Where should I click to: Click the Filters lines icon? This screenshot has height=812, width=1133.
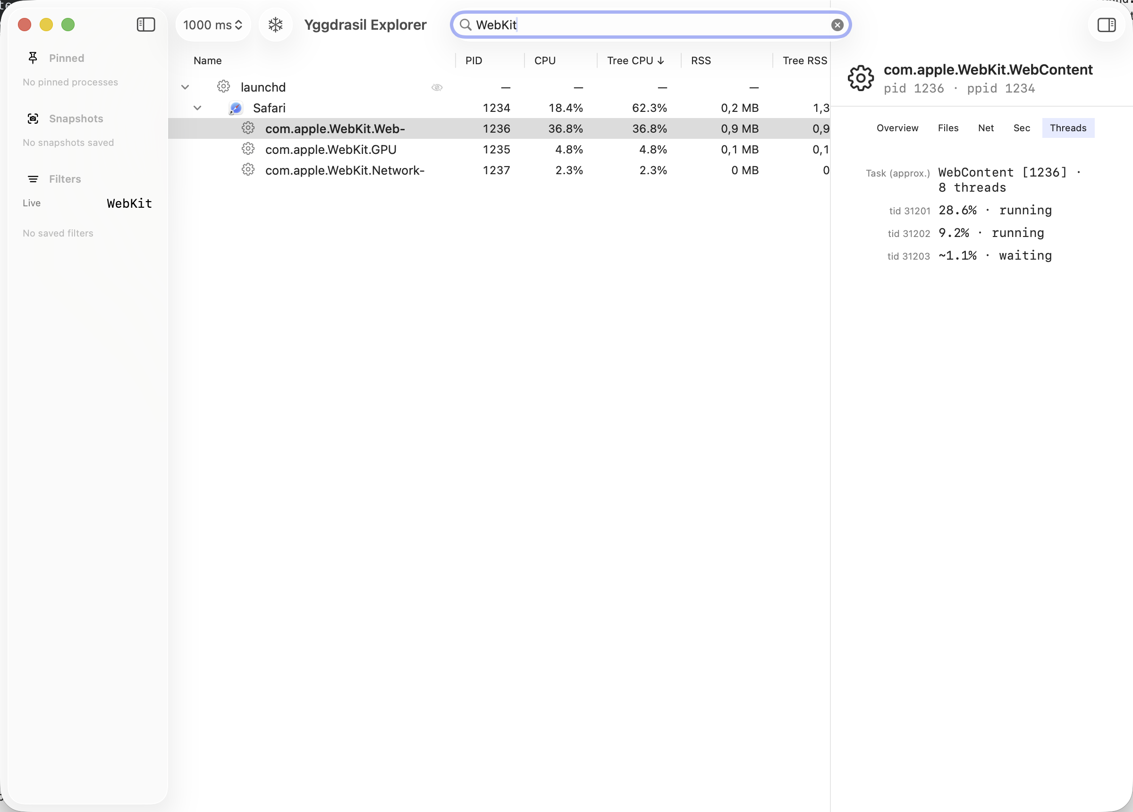pos(33,179)
